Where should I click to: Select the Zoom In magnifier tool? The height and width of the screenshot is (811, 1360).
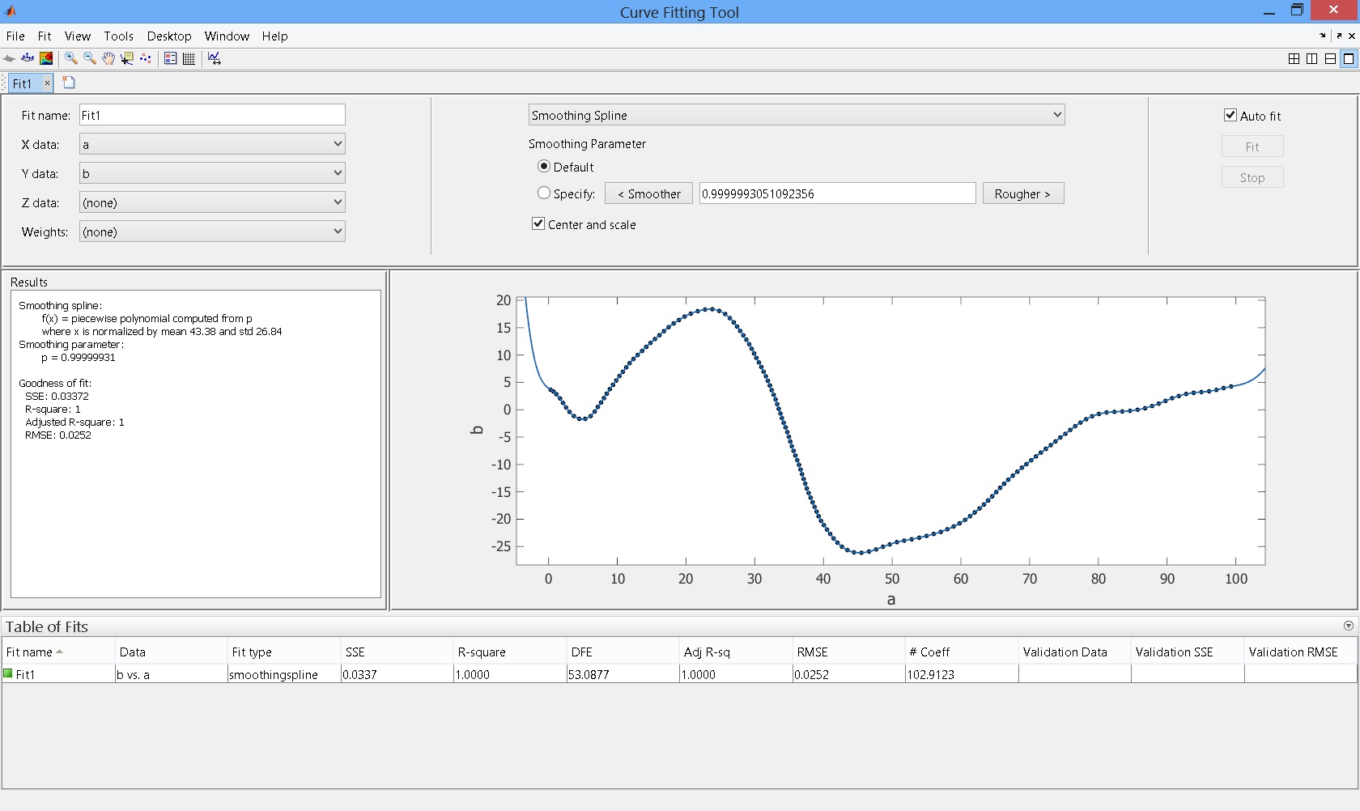(71, 58)
